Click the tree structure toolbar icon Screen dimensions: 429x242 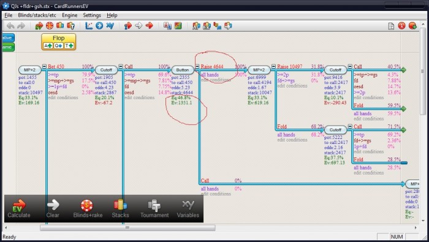click(x=218, y=26)
